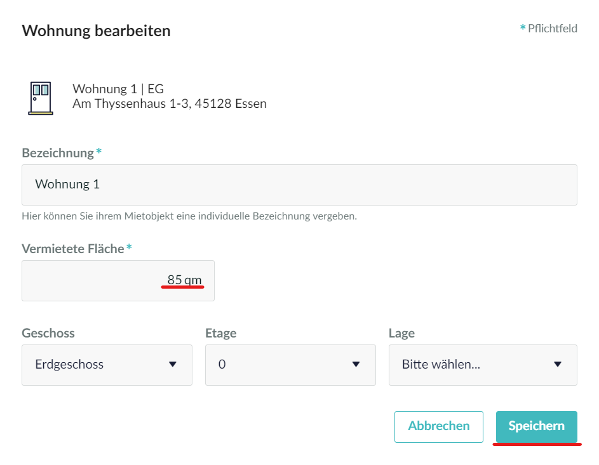The image size is (599, 465).
Task: Click the Lage dropdown arrow icon
Action: coord(558,364)
